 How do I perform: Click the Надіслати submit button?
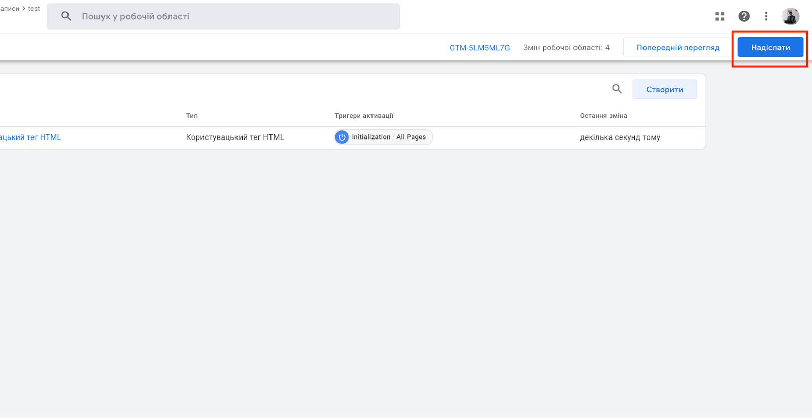click(770, 47)
